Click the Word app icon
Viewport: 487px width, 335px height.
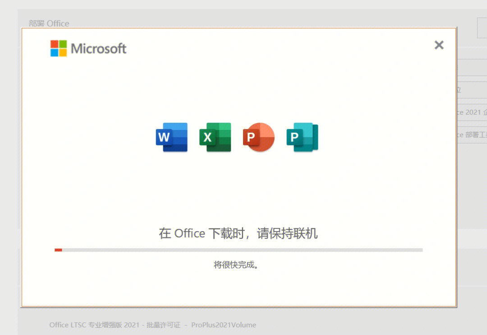pos(171,137)
